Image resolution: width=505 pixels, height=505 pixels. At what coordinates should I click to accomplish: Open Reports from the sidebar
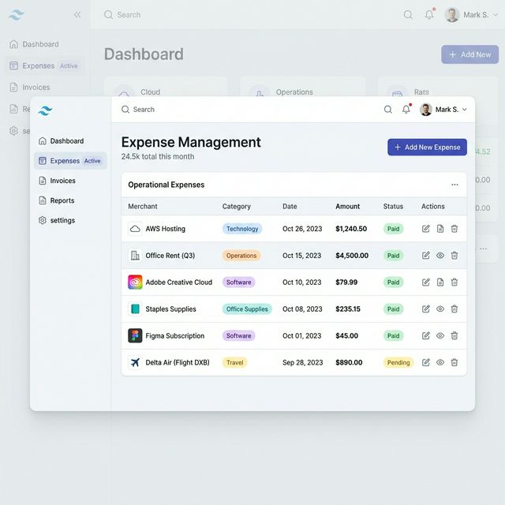click(x=62, y=200)
